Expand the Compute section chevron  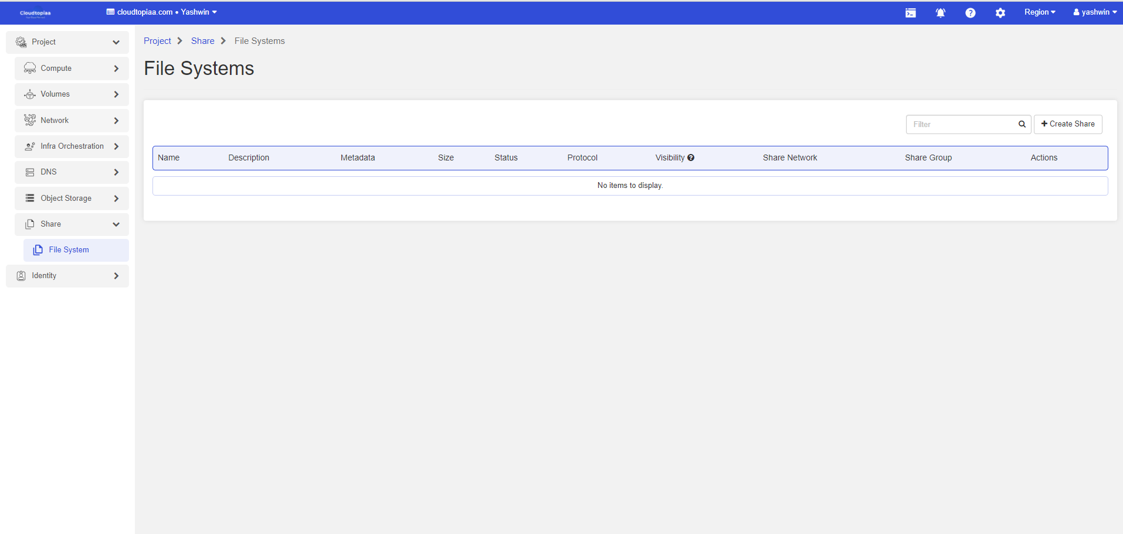point(116,69)
